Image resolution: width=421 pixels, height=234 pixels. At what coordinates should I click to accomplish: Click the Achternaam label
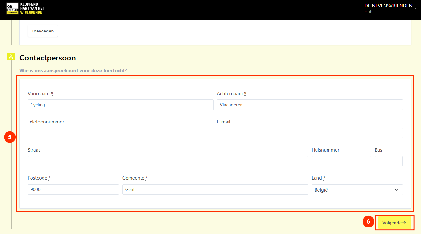click(231, 94)
